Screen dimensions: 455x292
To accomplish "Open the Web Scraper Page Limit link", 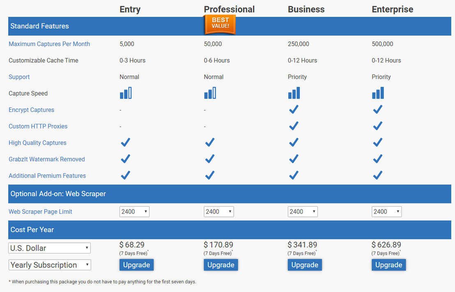I will pos(40,212).
